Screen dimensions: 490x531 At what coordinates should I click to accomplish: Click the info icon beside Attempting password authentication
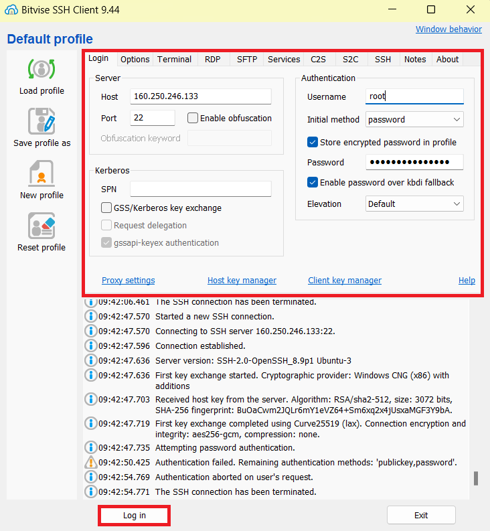click(91, 447)
